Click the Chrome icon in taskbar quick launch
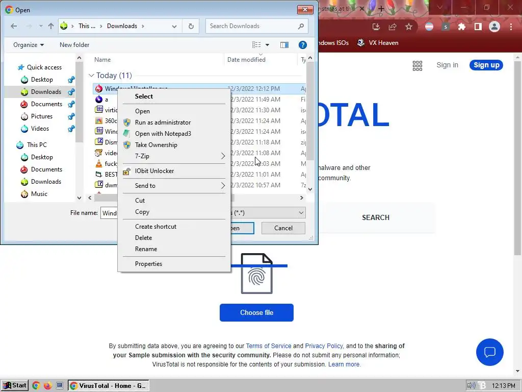 36,386
